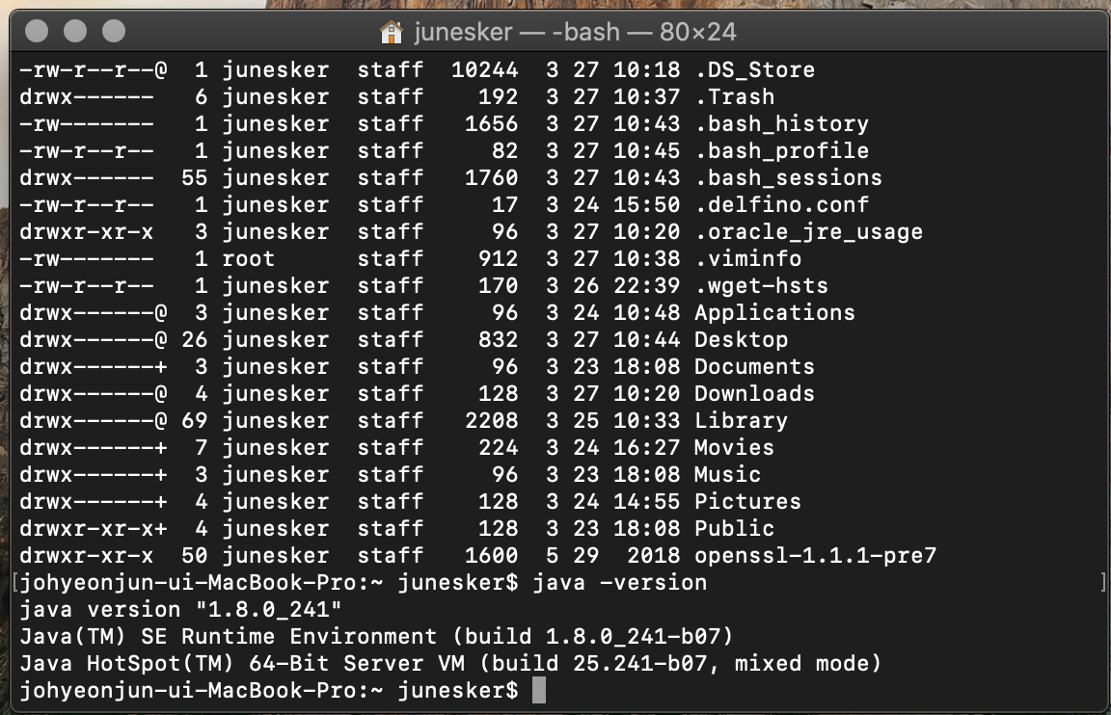Click the '.bash_history' file name
The height and width of the screenshot is (715, 1111).
781,124
